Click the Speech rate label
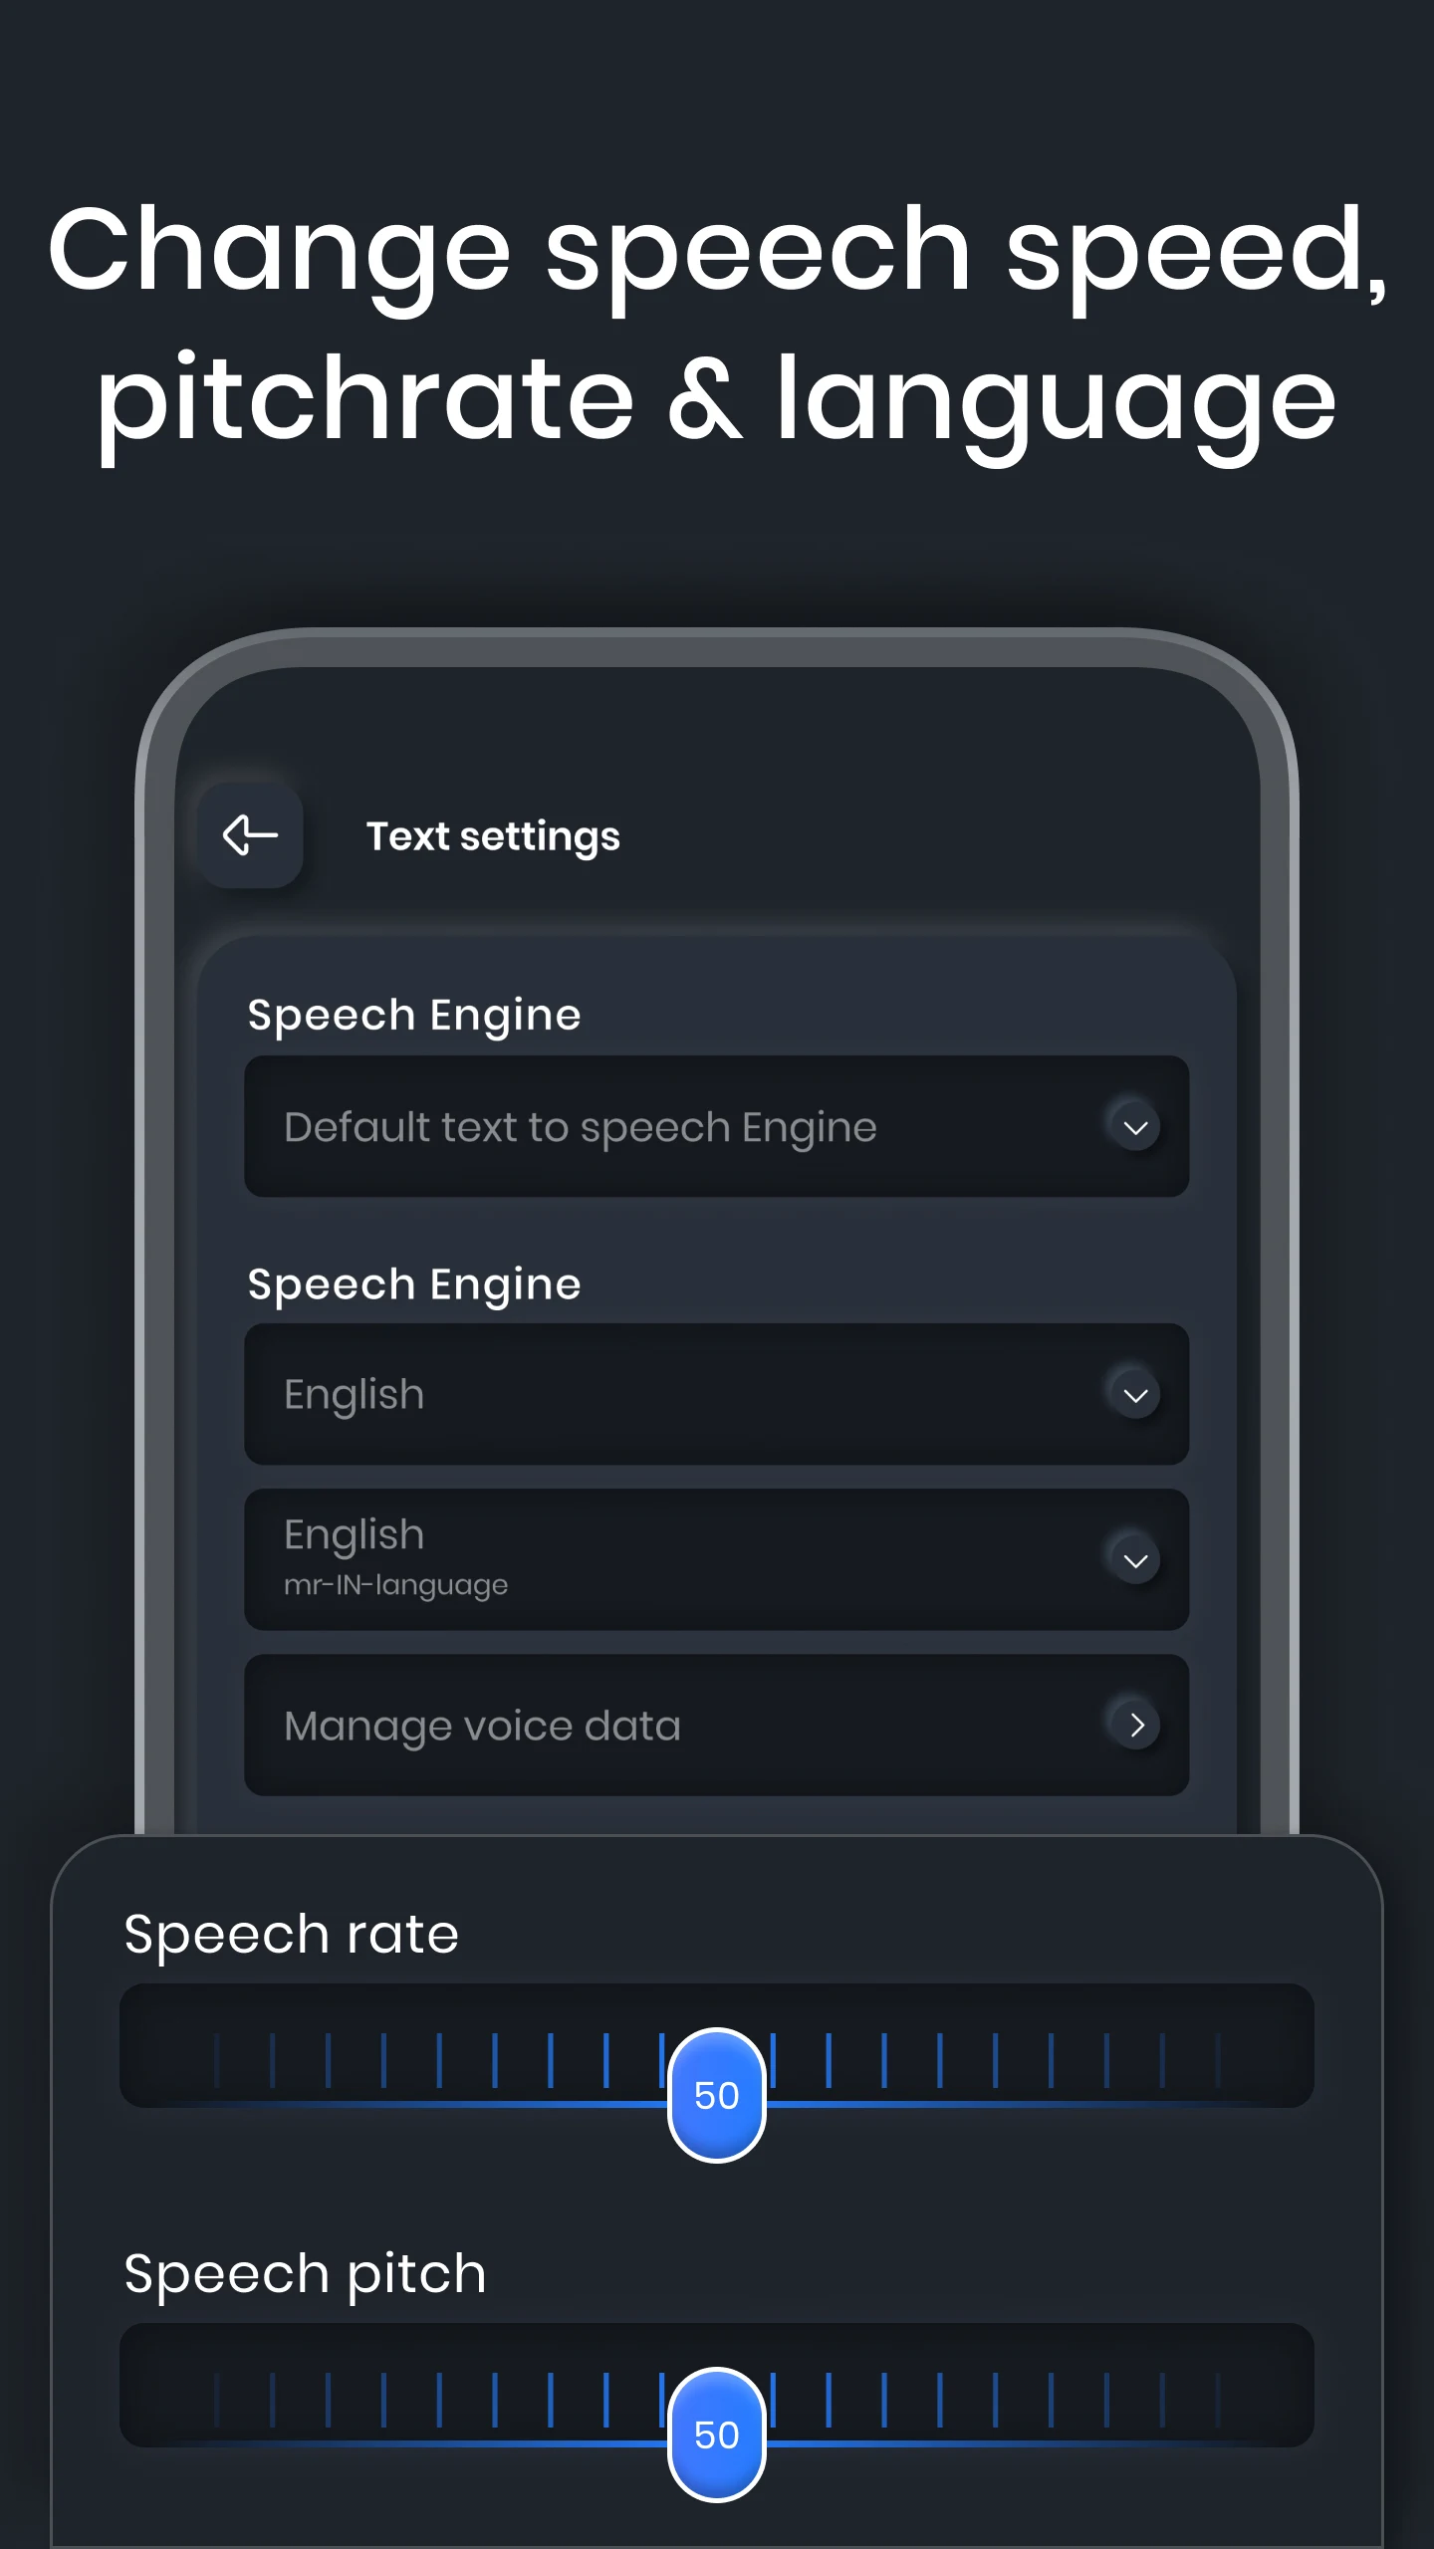1434x2549 pixels. click(x=291, y=1935)
